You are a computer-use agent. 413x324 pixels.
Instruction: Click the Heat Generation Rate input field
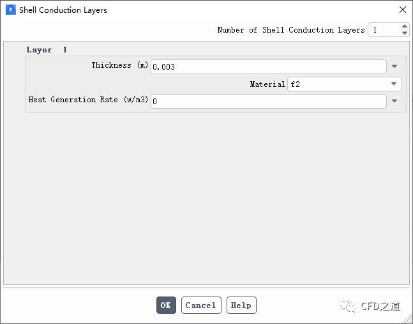click(x=268, y=101)
